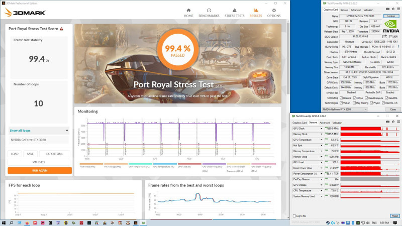The image size is (402, 226).
Task: Open the GPU Clock sensor dropdown
Action: tap(321, 129)
